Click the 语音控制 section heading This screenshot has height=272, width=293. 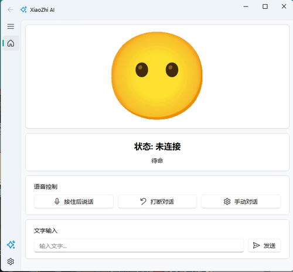click(x=46, y=187)
